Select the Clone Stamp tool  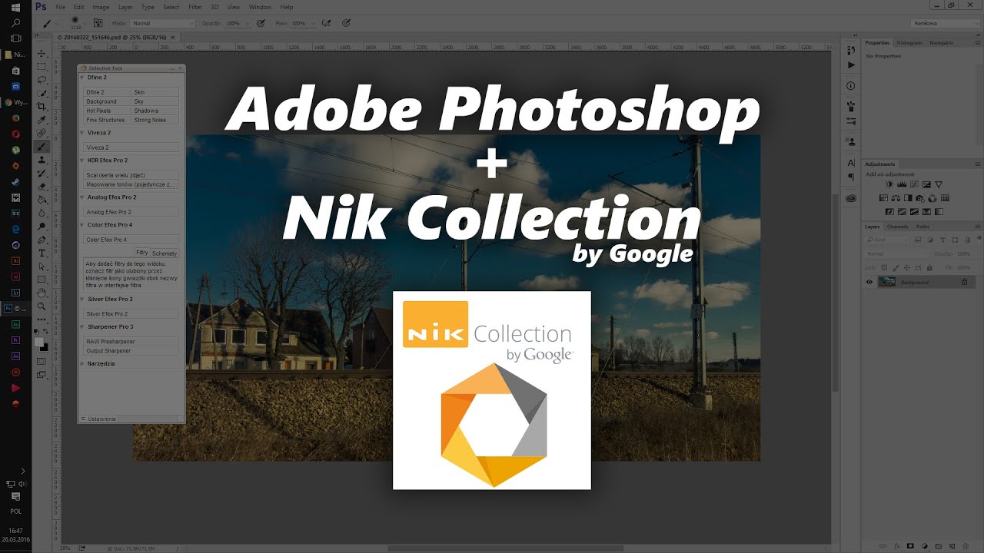coord(42,160)
